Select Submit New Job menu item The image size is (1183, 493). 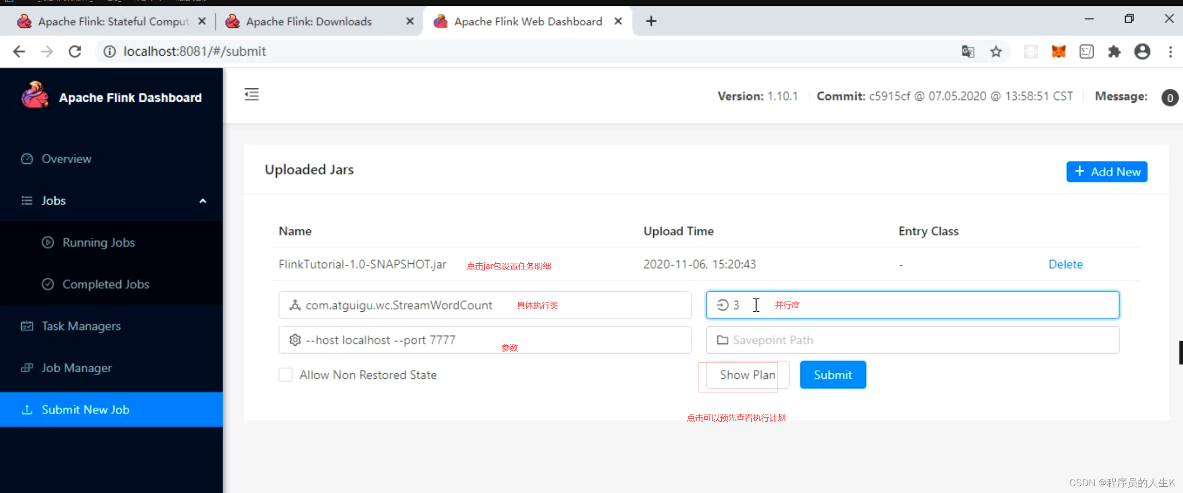[111, 409]
